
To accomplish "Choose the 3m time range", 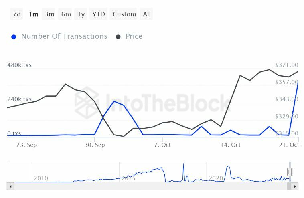I will [x=50, y=14].
